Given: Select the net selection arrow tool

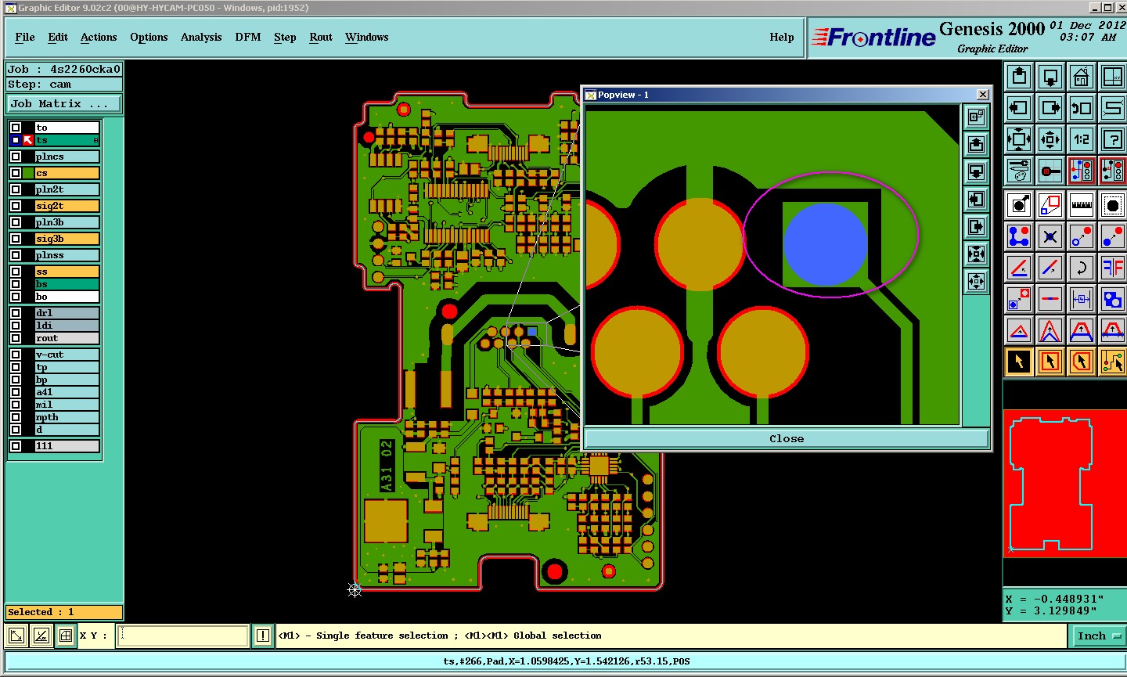Looking at the screenshot, I should pos(1113,362).
